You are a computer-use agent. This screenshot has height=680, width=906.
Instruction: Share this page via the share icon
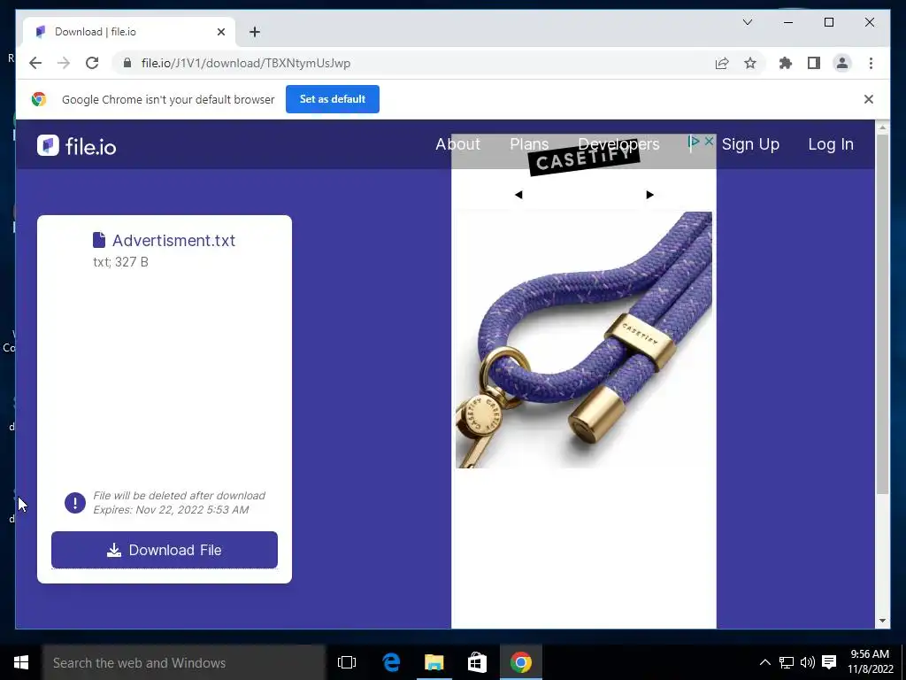tap(722, 63)
